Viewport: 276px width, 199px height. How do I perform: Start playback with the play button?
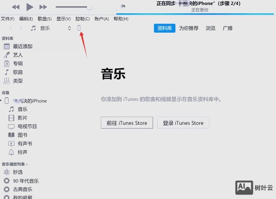click(x=29, y=7)
